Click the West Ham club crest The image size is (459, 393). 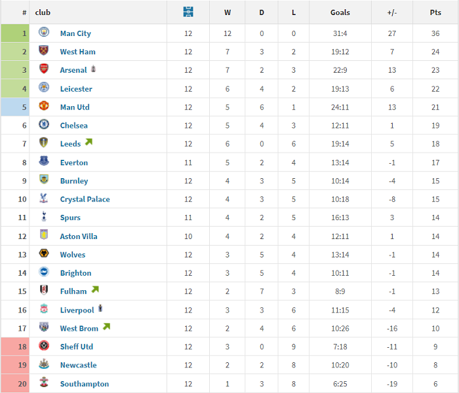(x=44, y=52)
